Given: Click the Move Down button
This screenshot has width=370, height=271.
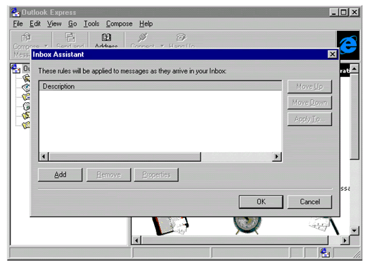Looking at the screenshot, I should (x=310, y=102).
